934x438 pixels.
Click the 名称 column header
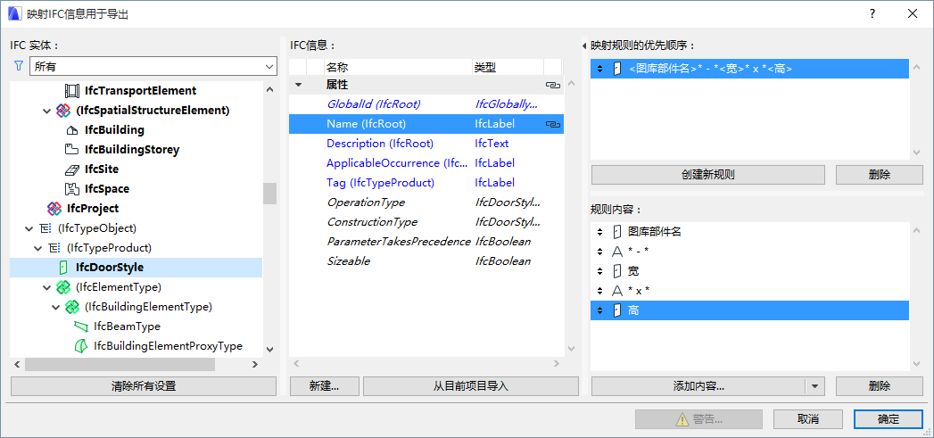coord(398,67)
